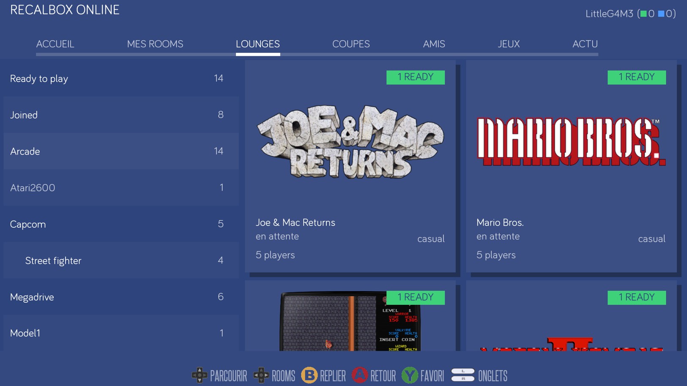Click the Joe & Mac Returns title text
This screenshot has width=687, height=386.
point(295,223)
